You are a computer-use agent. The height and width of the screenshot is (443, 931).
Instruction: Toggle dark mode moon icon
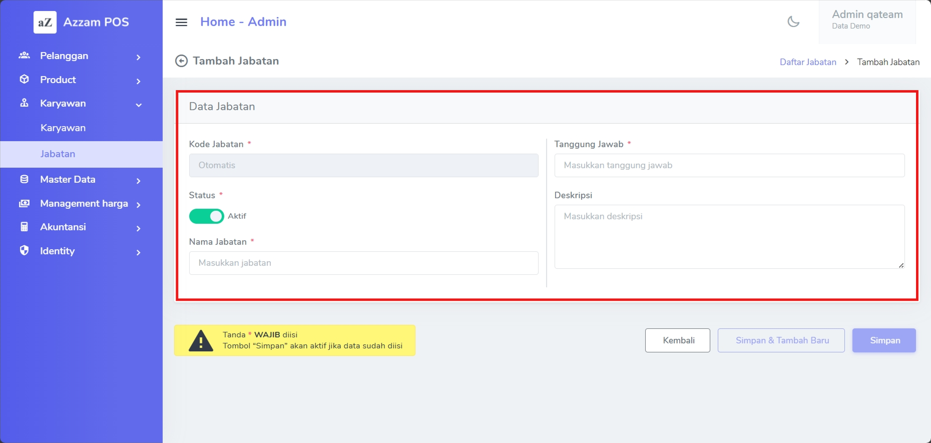pyautogui.click(x=793, y=22)
